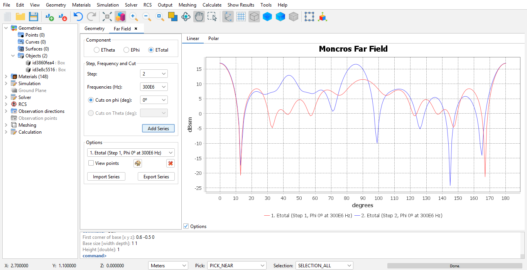The height and width of the screenshot is (270, 527).
Task: Open the Frequencies (Hz) dropdown
Action: (x=154, y=87)
